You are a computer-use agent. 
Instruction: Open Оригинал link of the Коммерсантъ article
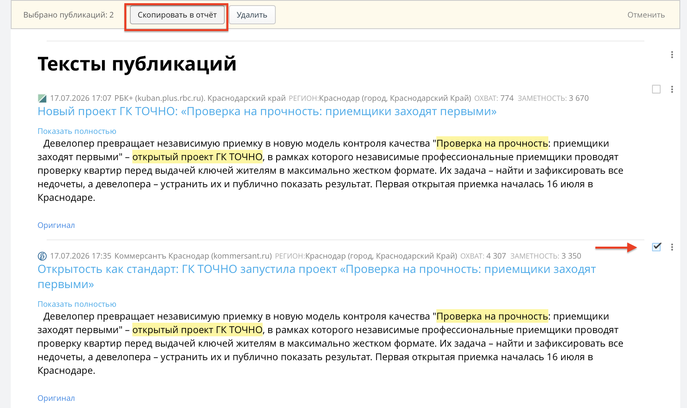click(x=56, y=398)
